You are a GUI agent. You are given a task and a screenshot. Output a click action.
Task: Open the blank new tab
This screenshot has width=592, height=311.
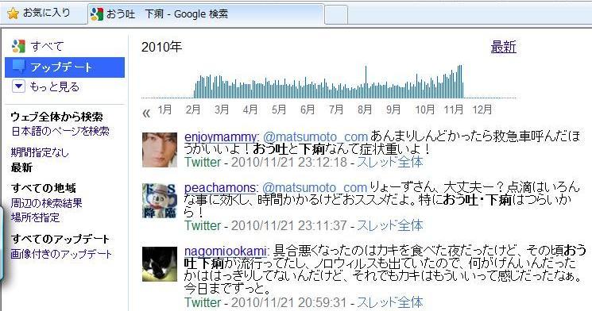click(x=336, y=15)
